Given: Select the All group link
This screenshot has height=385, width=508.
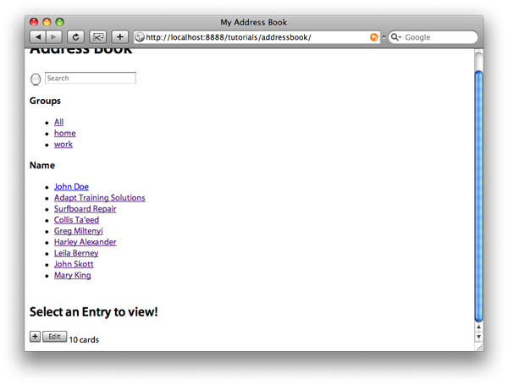Looking at the screenshot, I should [x=58, y=122].
